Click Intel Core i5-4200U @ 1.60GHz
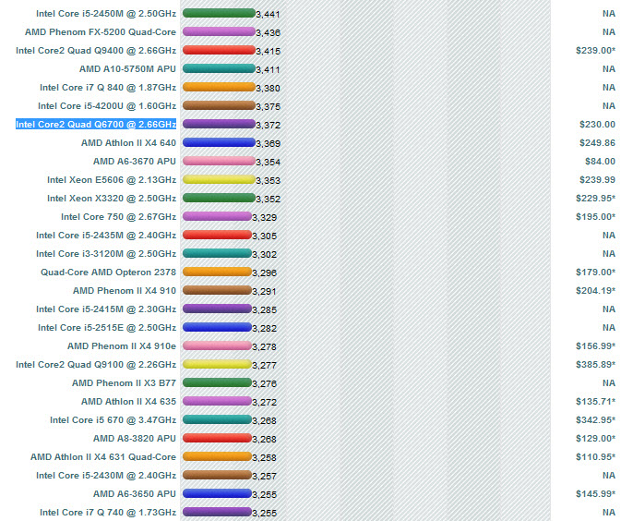The image size is (633, 521). [x=107, y=106]
